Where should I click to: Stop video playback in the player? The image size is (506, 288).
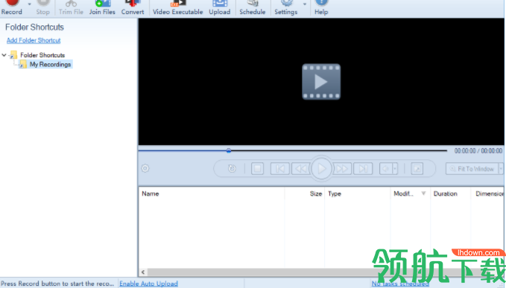258,168
